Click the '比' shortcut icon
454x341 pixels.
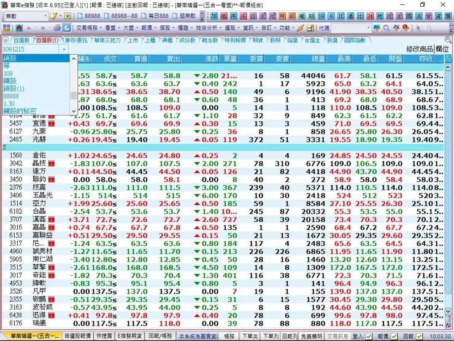pos(360,16)
